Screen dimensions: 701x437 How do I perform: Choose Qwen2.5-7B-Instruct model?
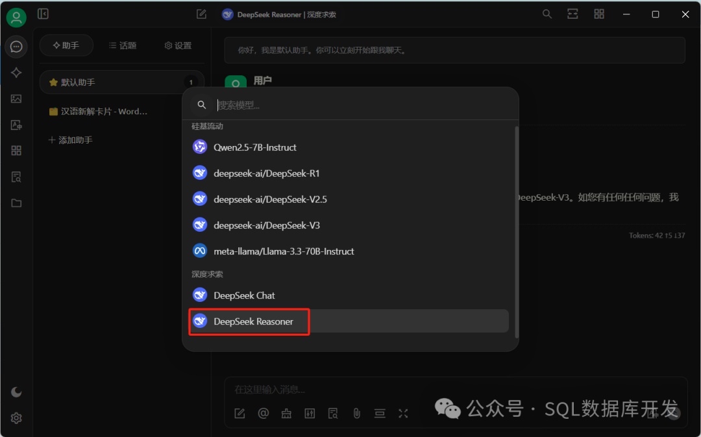350,147
